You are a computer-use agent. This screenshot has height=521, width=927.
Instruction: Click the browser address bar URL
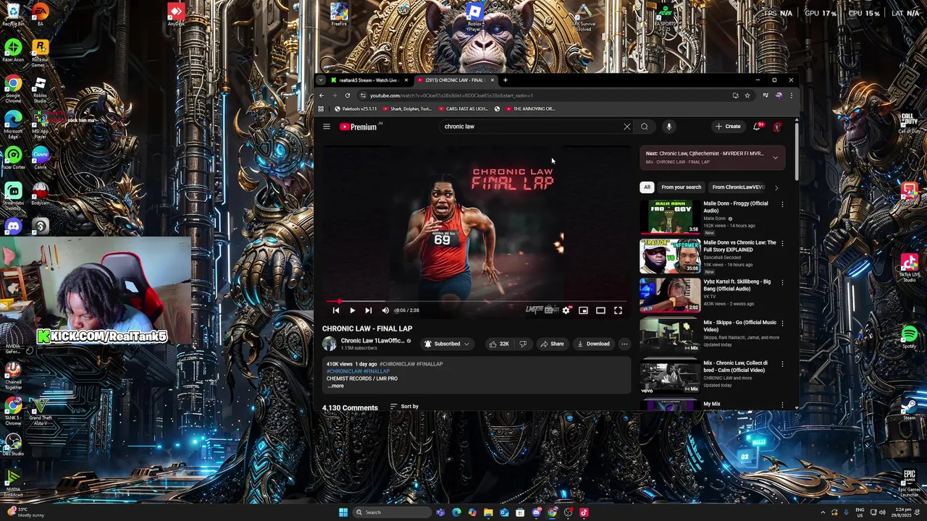pyautogui.click(x=451, y=96)
